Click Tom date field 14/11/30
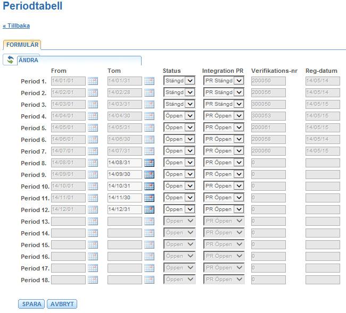346x313 pixels. coord(125,198)
